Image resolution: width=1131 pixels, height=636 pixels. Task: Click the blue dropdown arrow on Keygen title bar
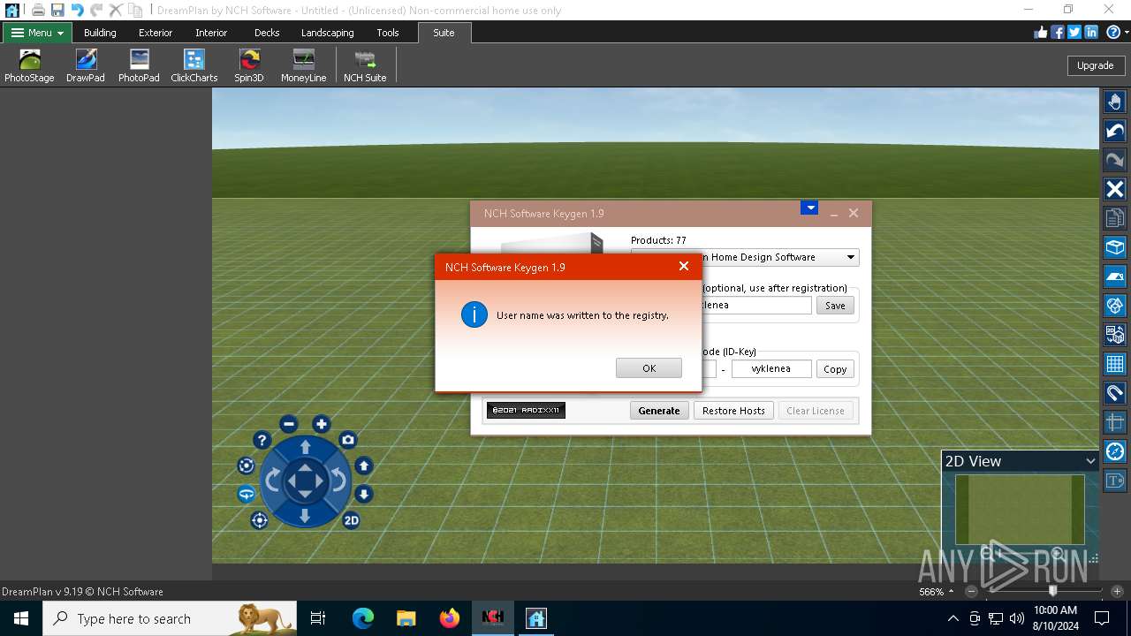click(x=808, y=208)
